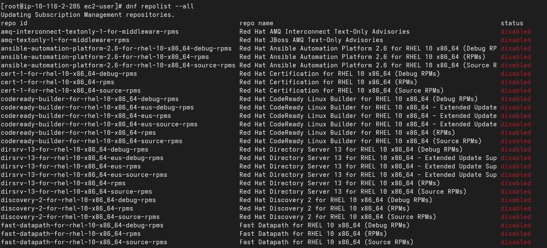Click 'disabled' status for fast-datapath-for-rhel-10-x86_64-source-rpms
547x248 pixels.
pyautogui.click(x=515, y=242)
